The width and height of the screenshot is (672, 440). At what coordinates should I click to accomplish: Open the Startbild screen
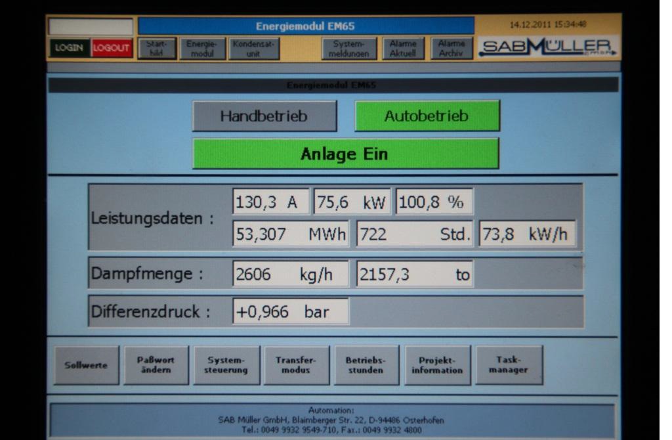[x=157, y=49]
